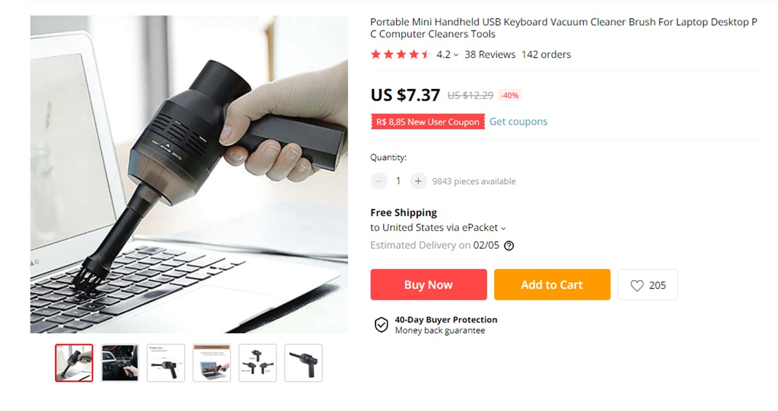Select the third thumbnail with product size
Viewport: 778px width, 411px height.
click(166, 363)
